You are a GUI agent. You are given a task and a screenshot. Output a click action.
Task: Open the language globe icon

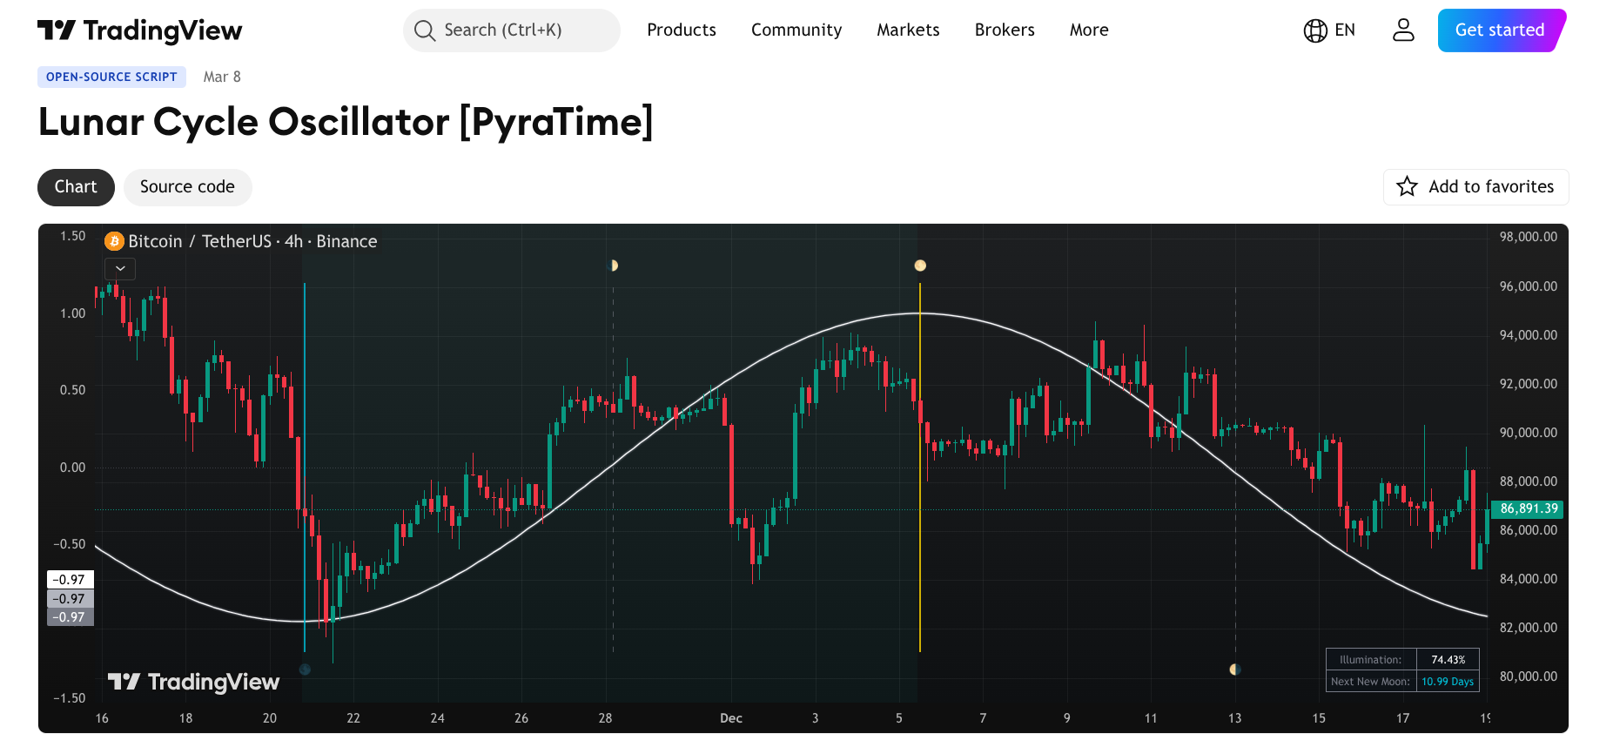1315,30
